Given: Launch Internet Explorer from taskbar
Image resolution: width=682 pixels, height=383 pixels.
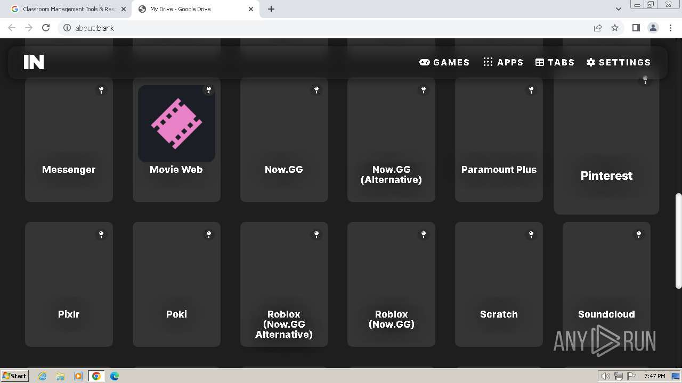Looking at the screenshot, I should point(42,376).
